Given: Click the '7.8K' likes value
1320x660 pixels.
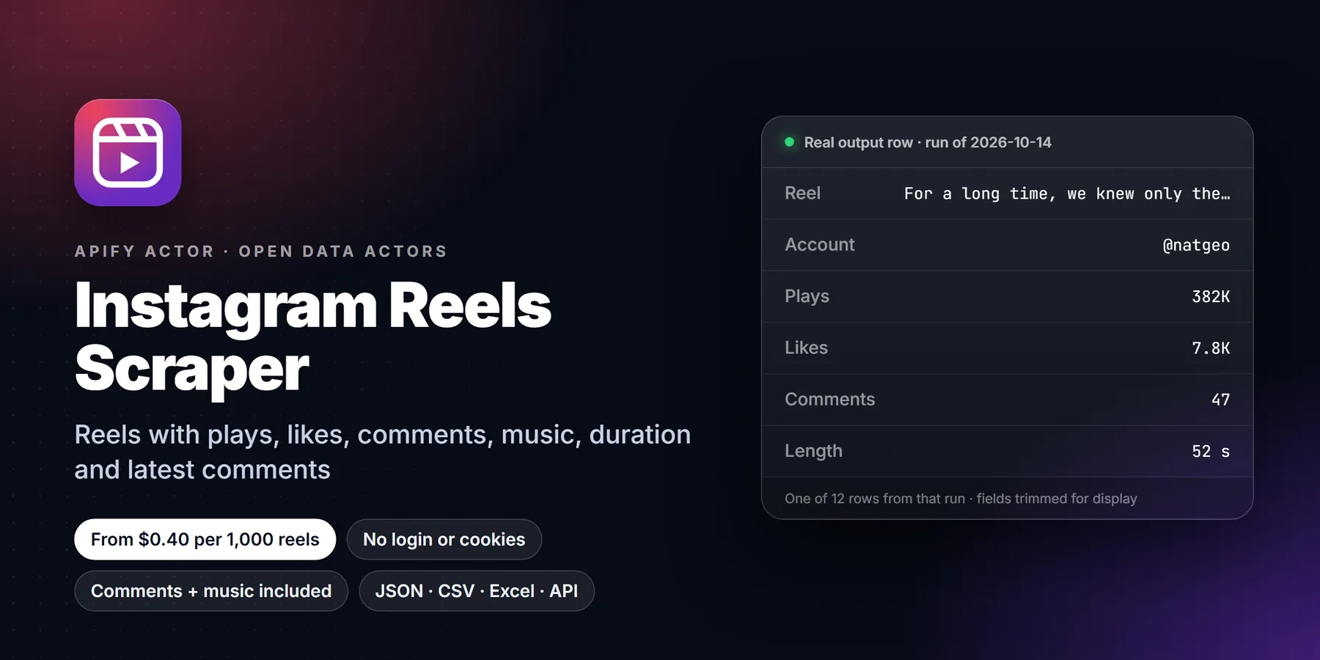Looking at the screenshot, I should tap(1211, 348).
